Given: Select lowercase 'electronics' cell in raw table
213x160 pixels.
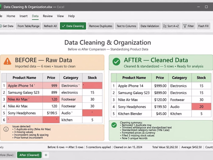Looking at the screenshot, I should [71, 92].
